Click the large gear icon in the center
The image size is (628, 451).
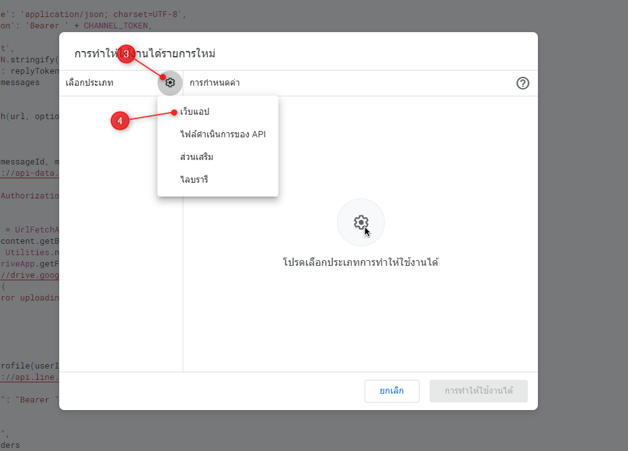[361, 222]
